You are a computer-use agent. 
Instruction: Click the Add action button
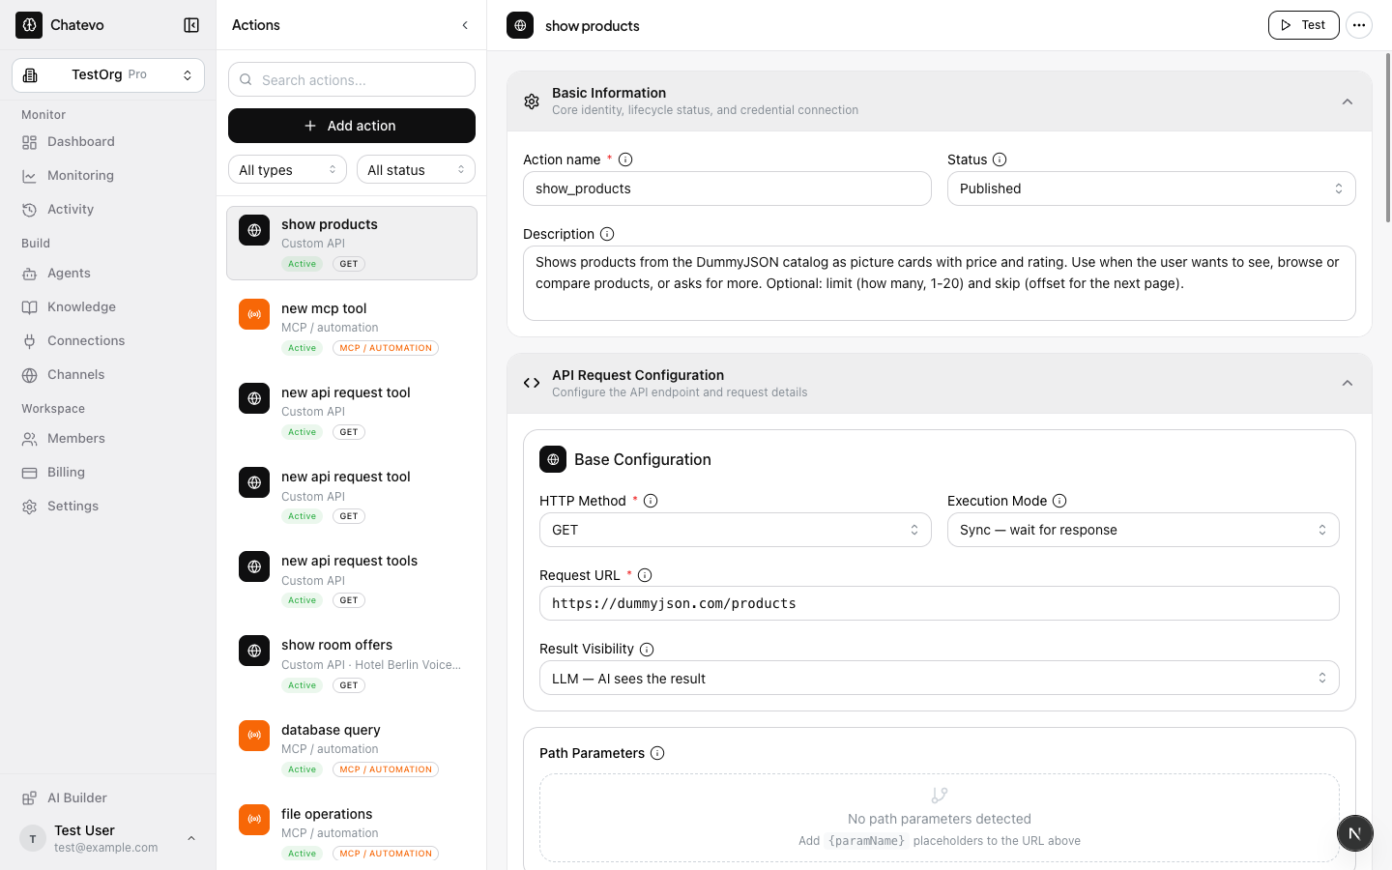(x=352, y=126)
